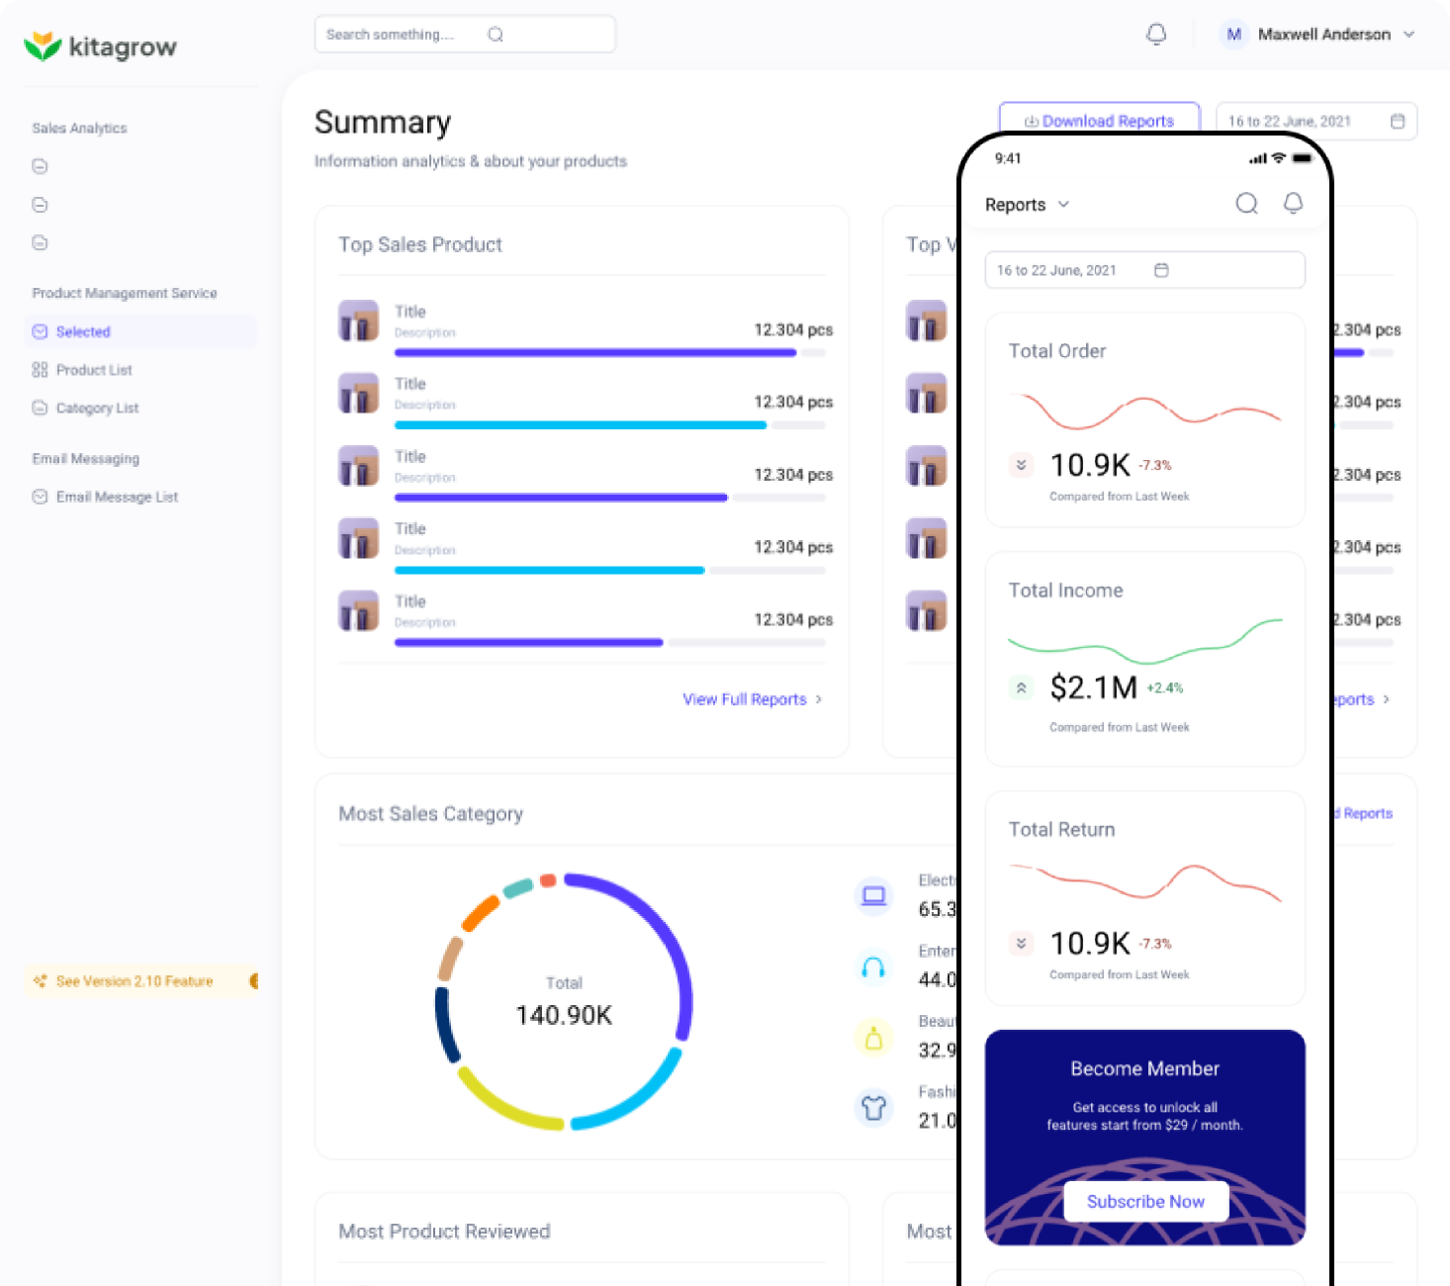Screen dimensions: 1450x1286
Task: Click the mobile search icon
Action: [1247, 204]
